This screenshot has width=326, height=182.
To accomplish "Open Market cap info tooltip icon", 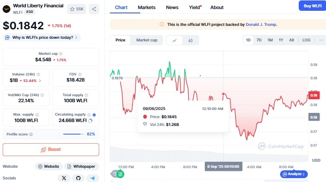I will (x=61, y=53).
